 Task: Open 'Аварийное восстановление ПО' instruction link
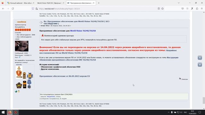[108, 52]
